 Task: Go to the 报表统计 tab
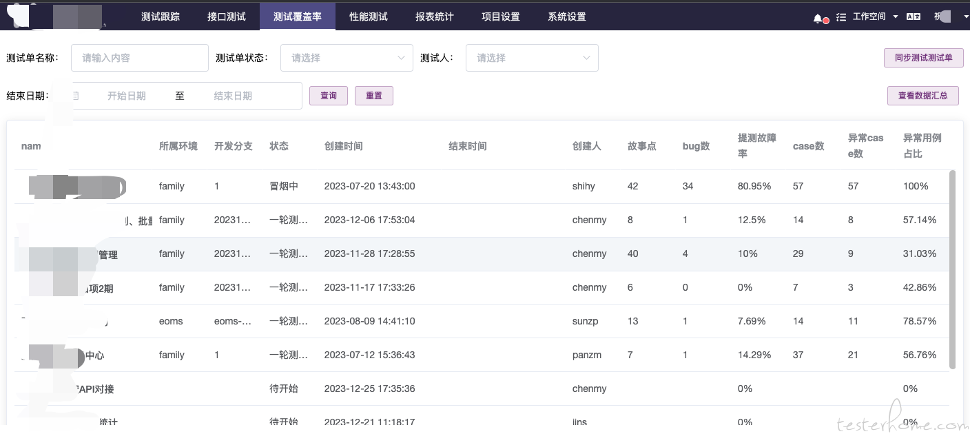tap(435, 17)
